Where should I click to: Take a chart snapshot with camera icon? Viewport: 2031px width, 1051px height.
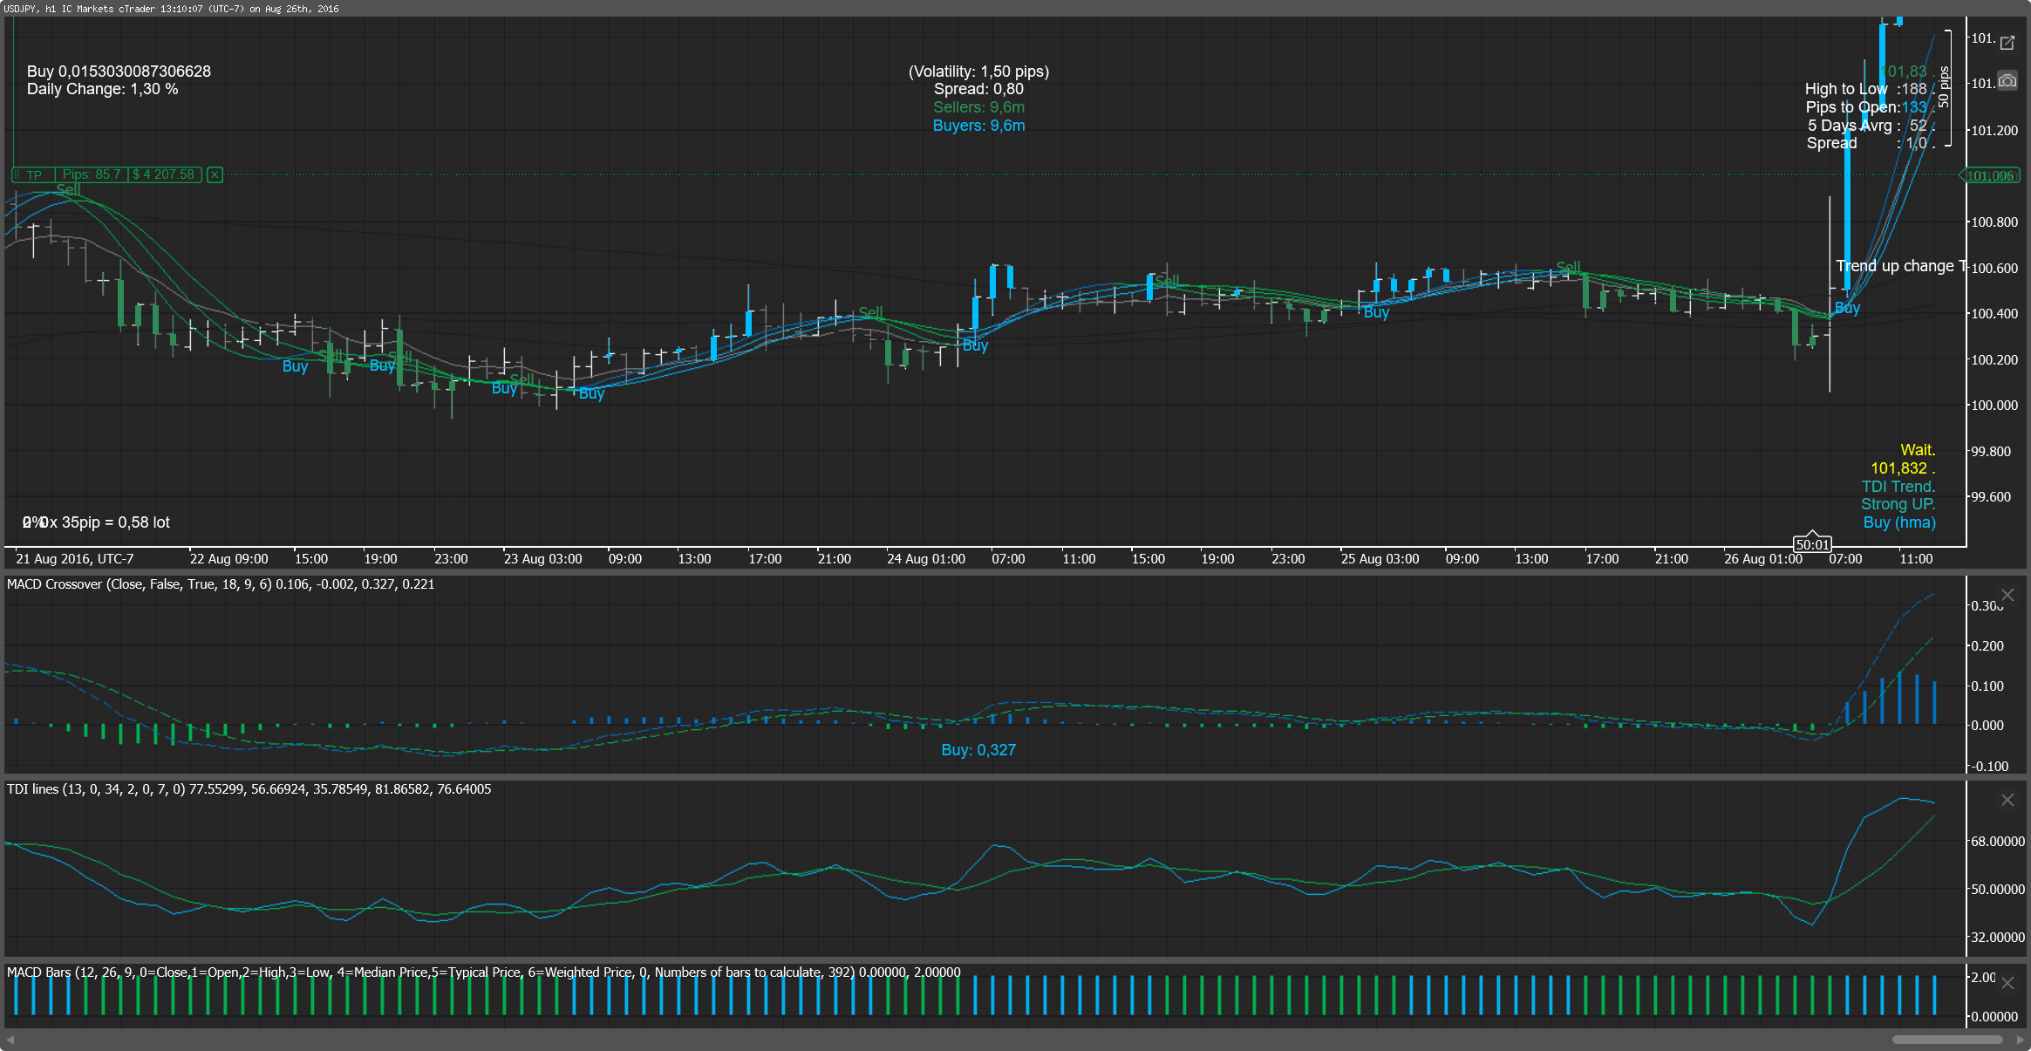(x=2007, y=81)
